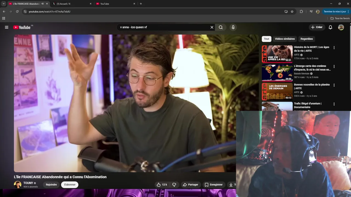Open the Chrome profile avatar in the toolbar
The height and width of the screenshot is (197, 351).
pyautogui.click(x=318, y=11)
